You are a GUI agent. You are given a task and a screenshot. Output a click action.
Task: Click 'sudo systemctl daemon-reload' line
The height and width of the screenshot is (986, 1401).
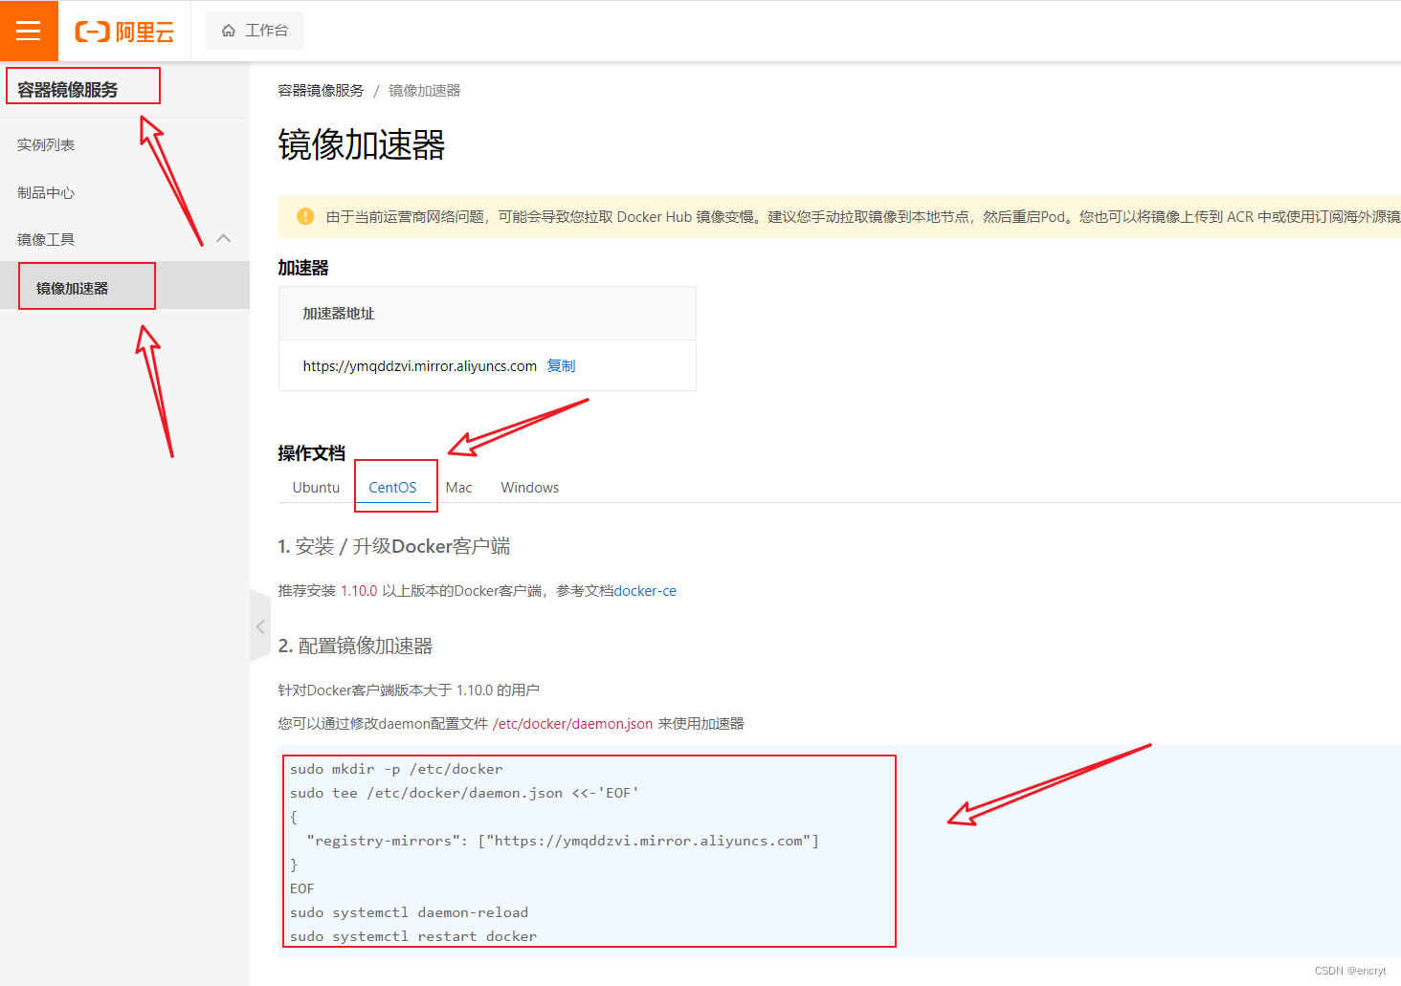click(409, 912)
